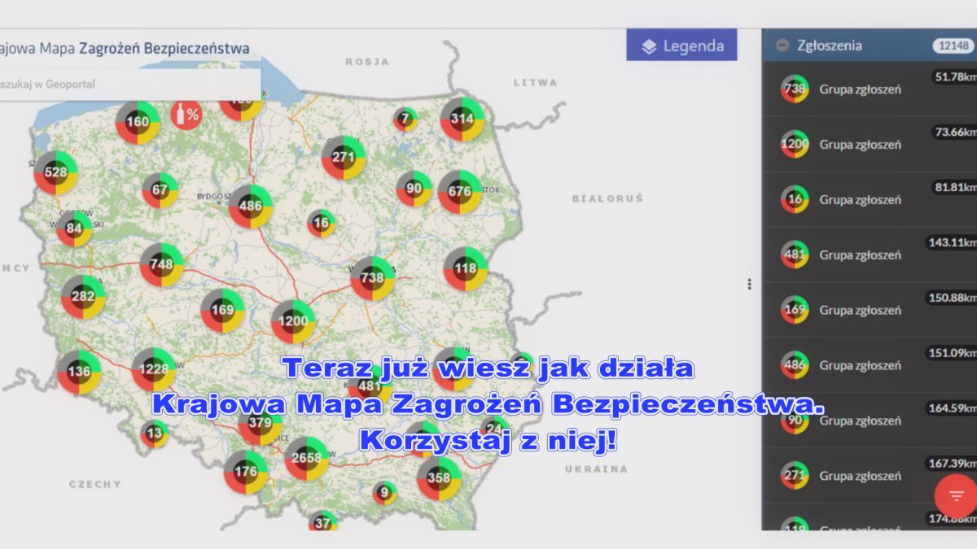Collapse the Zgłoszenia panel header
Image resolution: width=977 pixels, height=549 pixels.
(782, 46)
